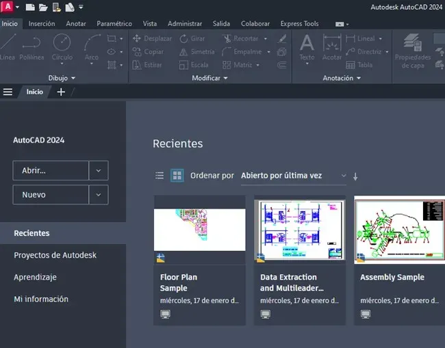Open the Abierto por última vez sort dropdown
445x348 pixels.
[294, 176]
